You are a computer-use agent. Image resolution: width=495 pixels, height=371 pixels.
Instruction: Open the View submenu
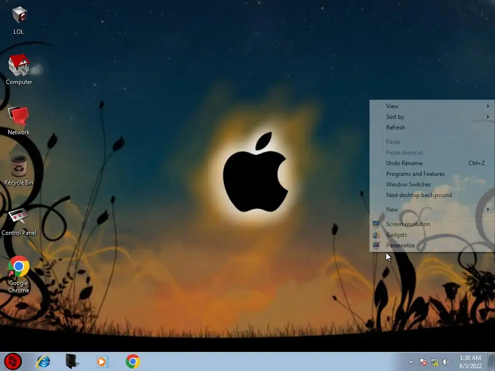pyautogui.click(x=432, y=106)
